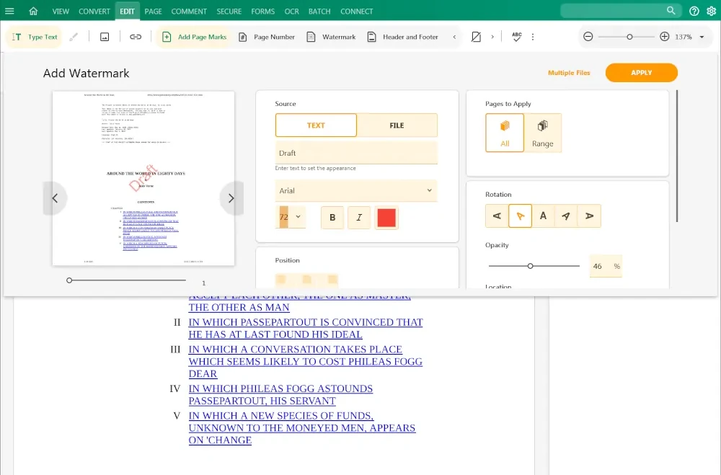Image resolution: width=721 pixels, height=475 pixels.
Task: Switch watermark source to FILE
Action: (x=397, y=125)
